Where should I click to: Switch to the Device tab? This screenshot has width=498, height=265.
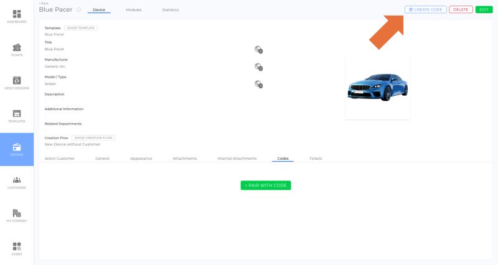pos(99,10)
